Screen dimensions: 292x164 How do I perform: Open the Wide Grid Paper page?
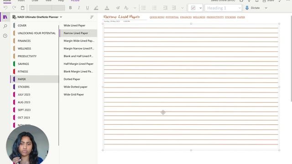(x=78, y=94)
